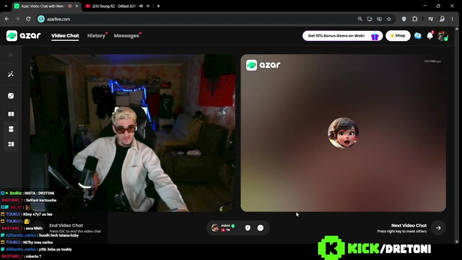Click chat message 'y3tk 3aba ya toukly'
Screen dimensions: 462x260
click(55, 249)
